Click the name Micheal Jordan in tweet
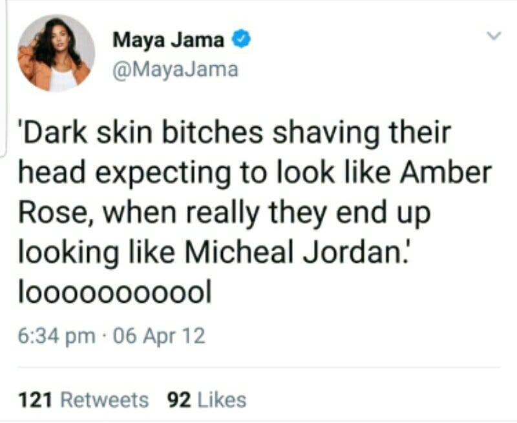The image size is (517, 423). (291, 253)
